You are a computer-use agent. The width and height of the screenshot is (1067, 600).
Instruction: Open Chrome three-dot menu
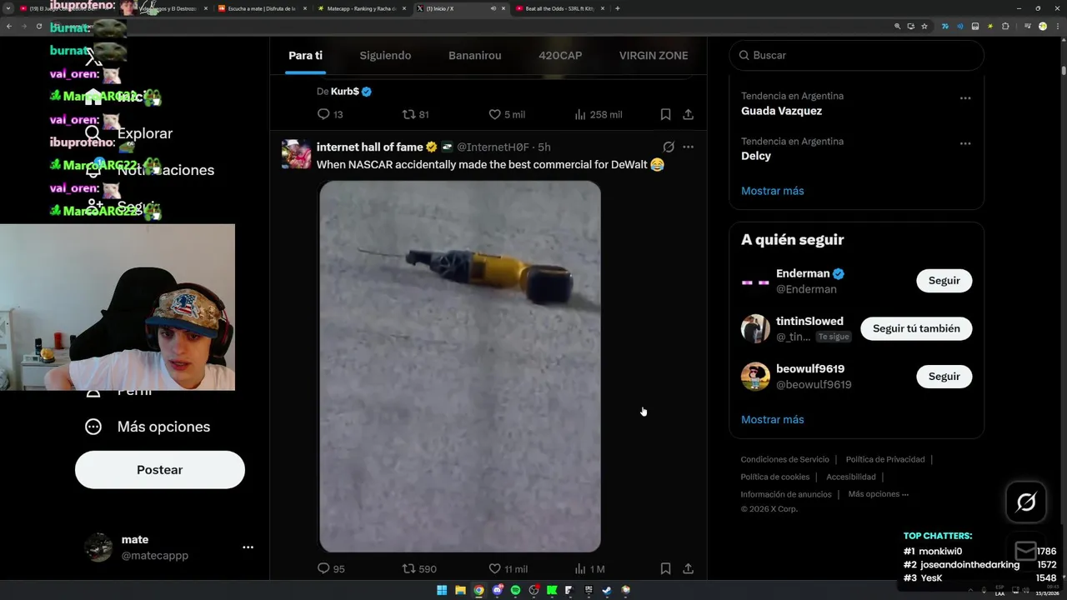[1059, 26]
